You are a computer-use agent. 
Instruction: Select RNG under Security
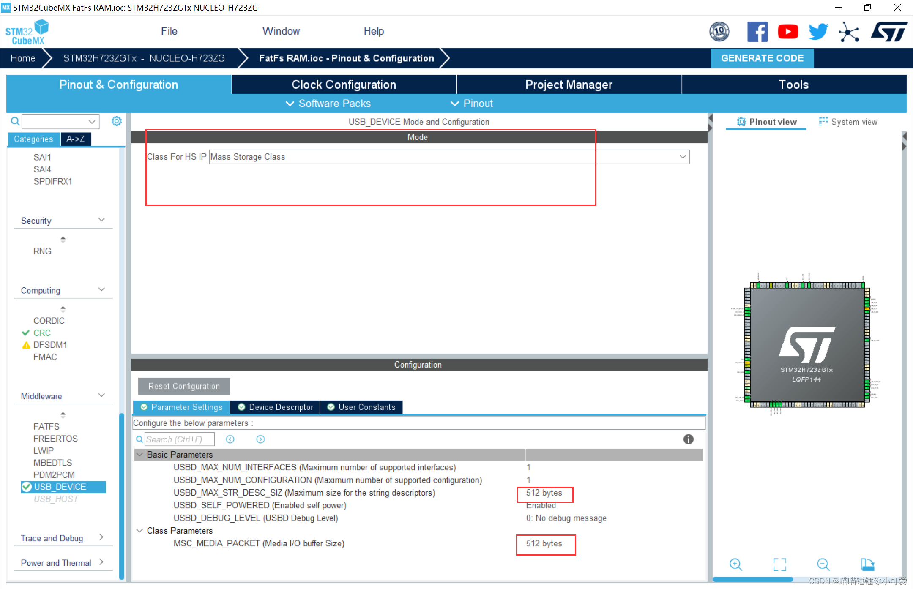click(42, 251)
